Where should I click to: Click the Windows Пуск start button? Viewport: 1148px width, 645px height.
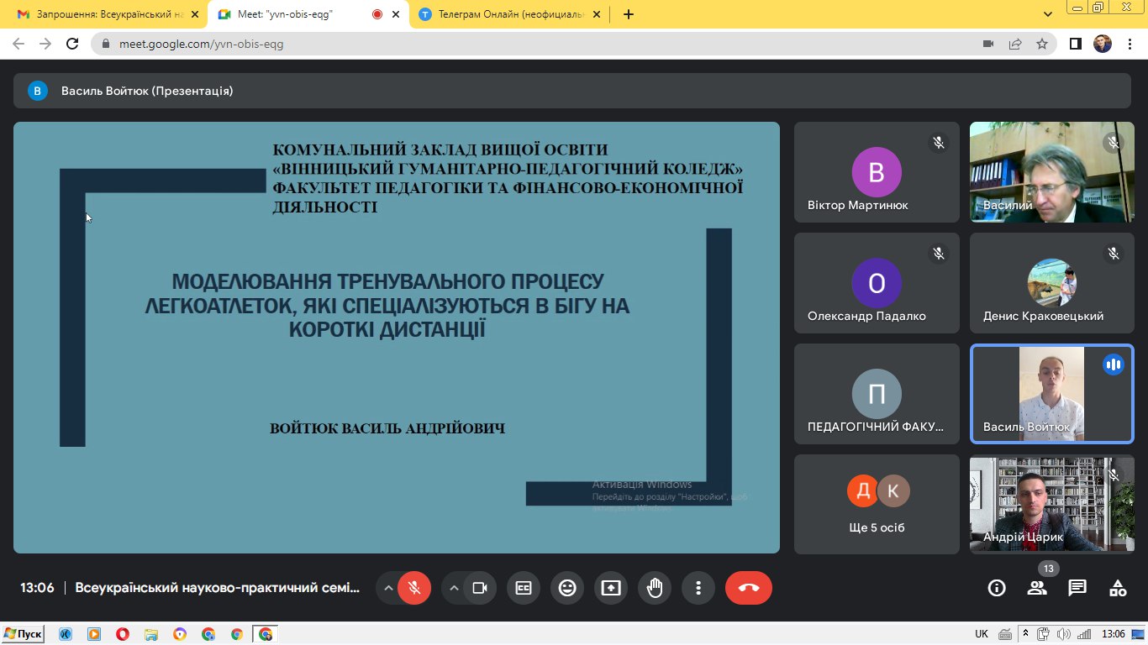tap(23, 634)
